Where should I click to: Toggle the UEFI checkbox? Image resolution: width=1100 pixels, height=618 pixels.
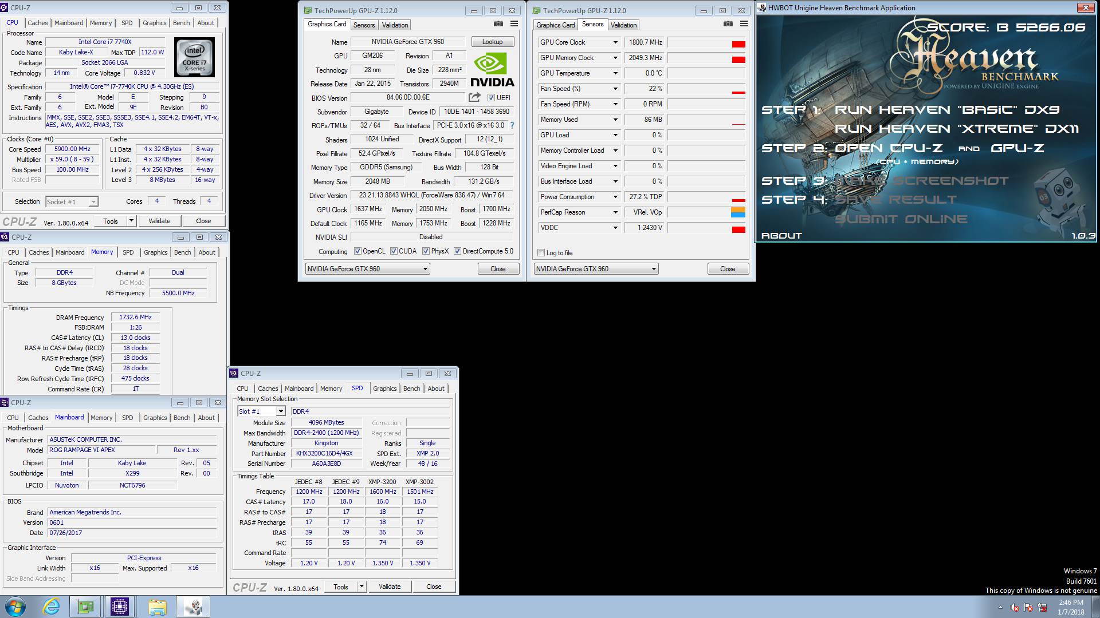[491, 98]
